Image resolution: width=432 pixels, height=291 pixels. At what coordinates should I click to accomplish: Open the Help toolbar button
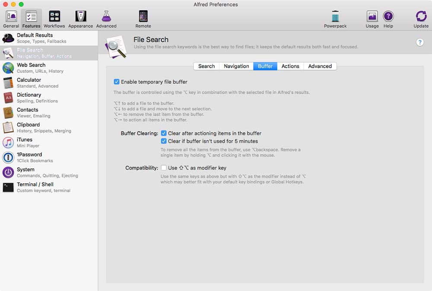(388, 17)
